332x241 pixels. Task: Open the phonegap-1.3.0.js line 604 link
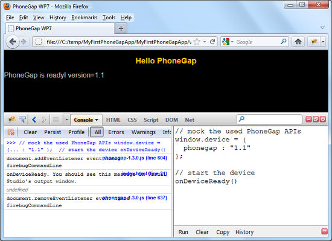pyautogui.click(x=135, y=158)
